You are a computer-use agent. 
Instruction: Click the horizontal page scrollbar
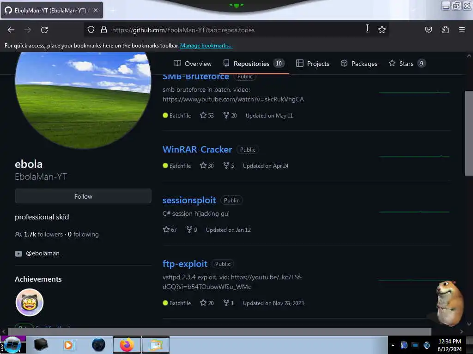coord(219,331)
